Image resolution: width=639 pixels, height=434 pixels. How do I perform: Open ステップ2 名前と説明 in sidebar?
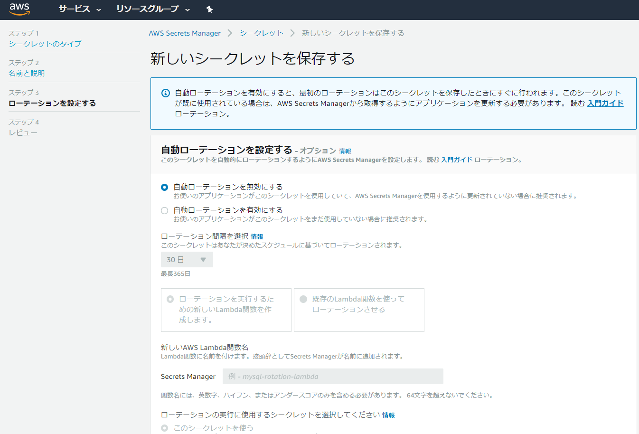click(x=27, y=73)
